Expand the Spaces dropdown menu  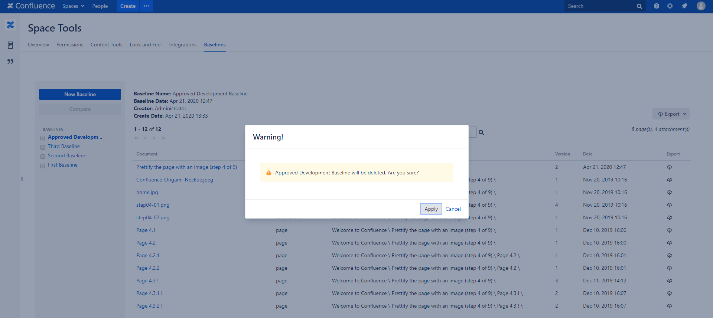tap(73, 6)
